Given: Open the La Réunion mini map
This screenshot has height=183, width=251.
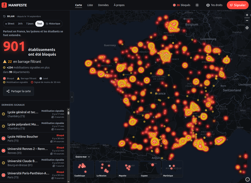Looking at the screenshot, I should pyautogui.click(x=106, y=169).
